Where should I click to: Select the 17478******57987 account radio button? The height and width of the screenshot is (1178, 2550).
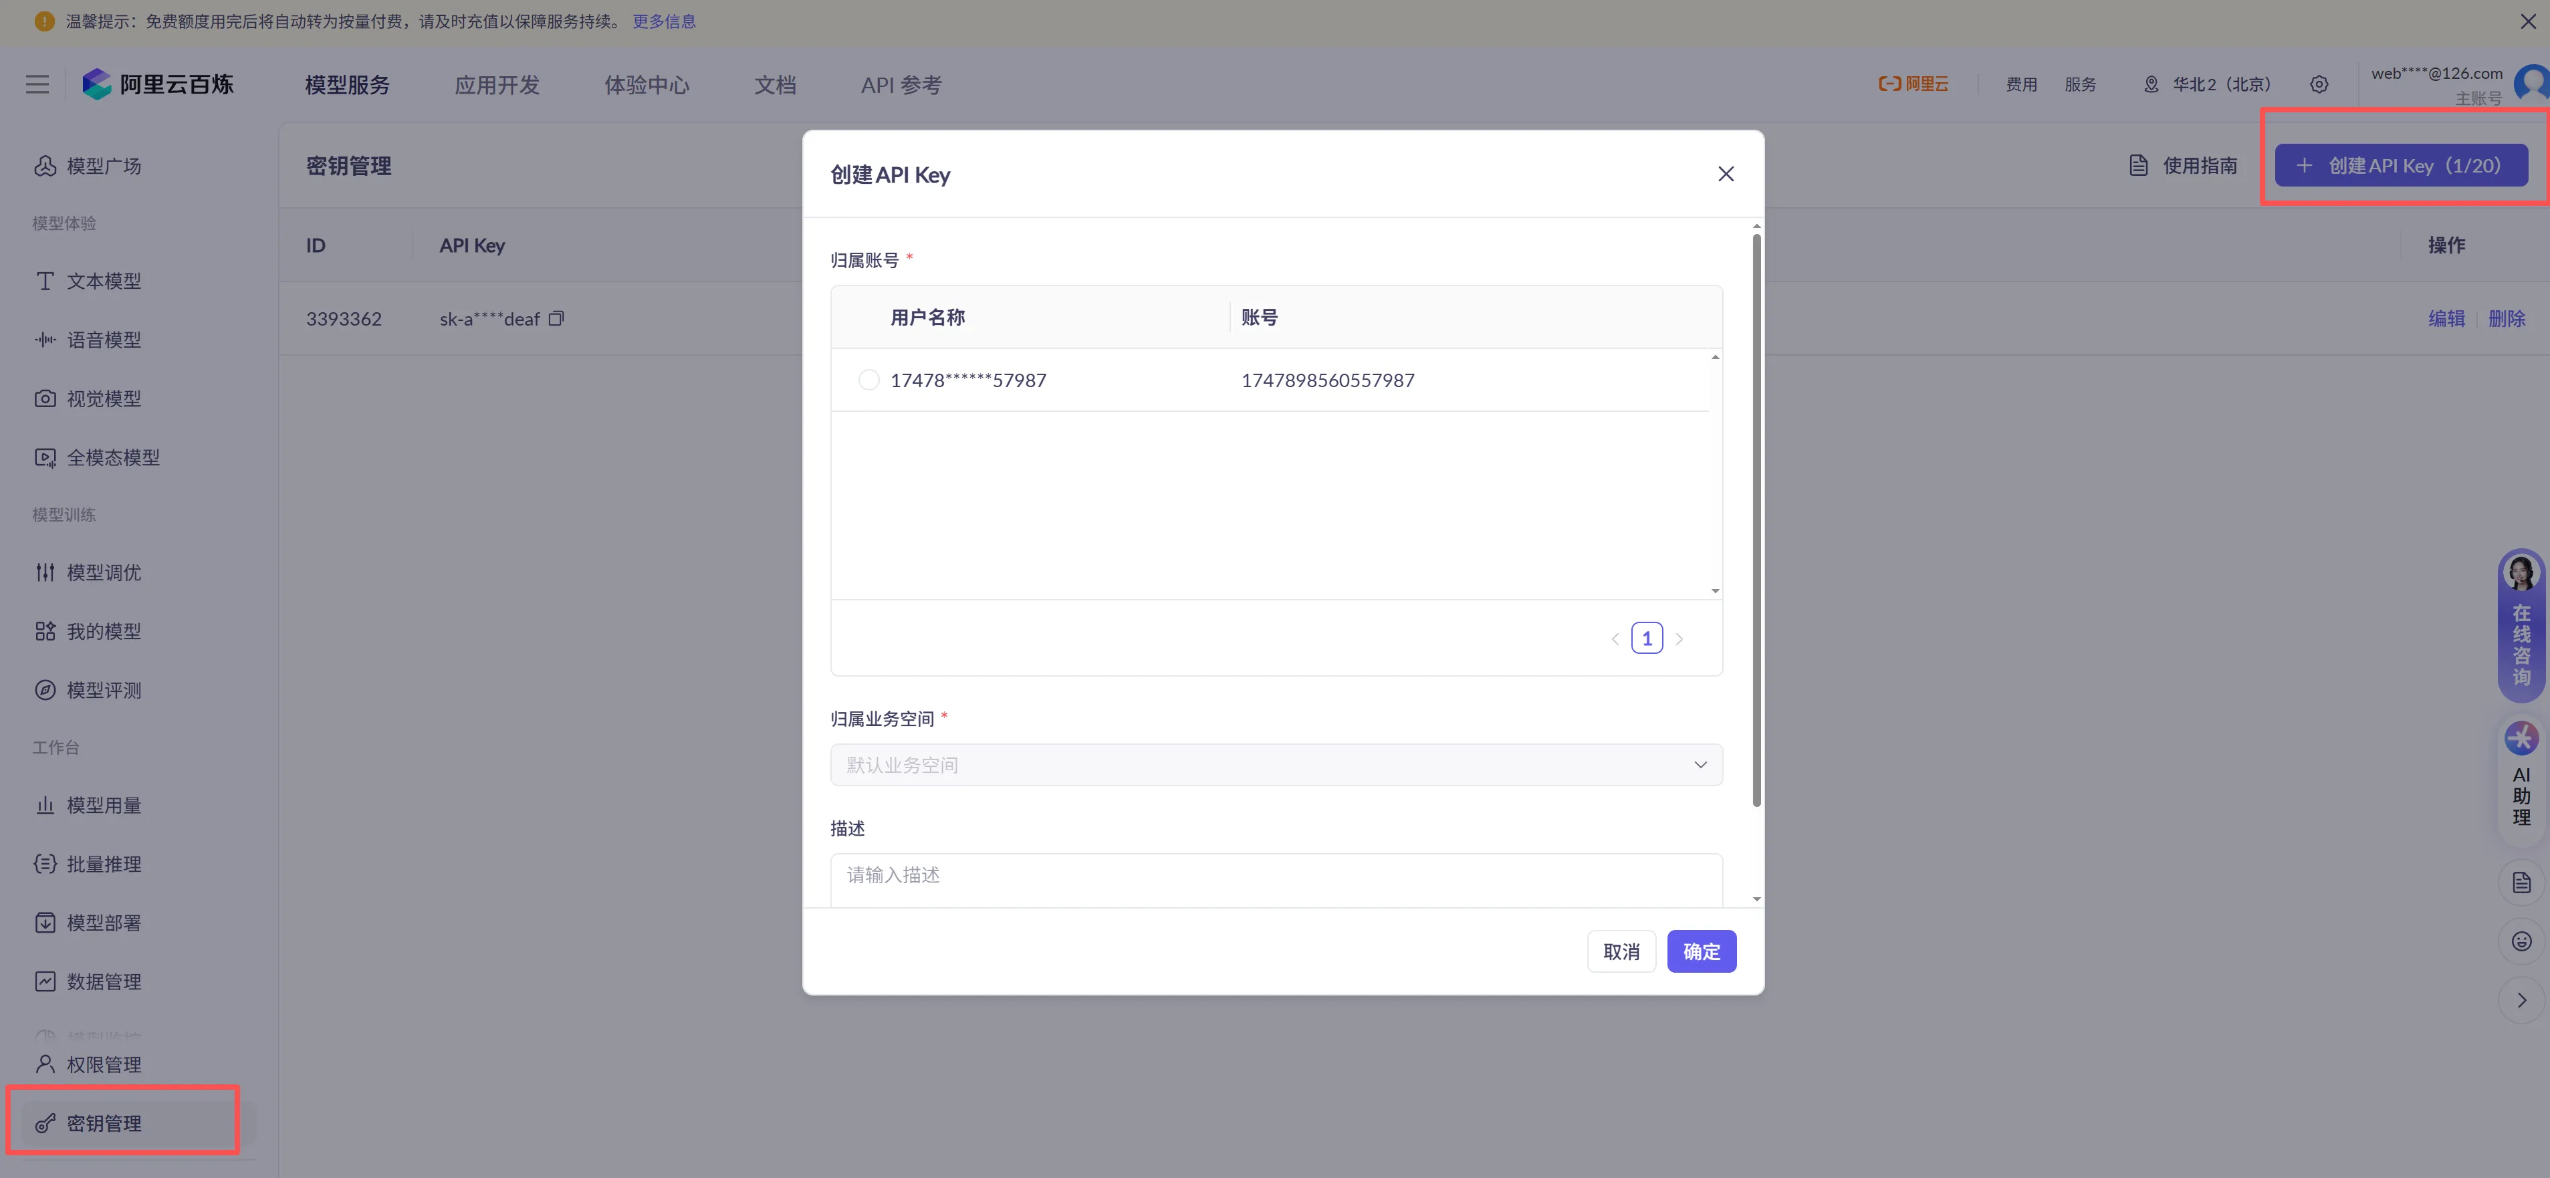tap(868, 379)
